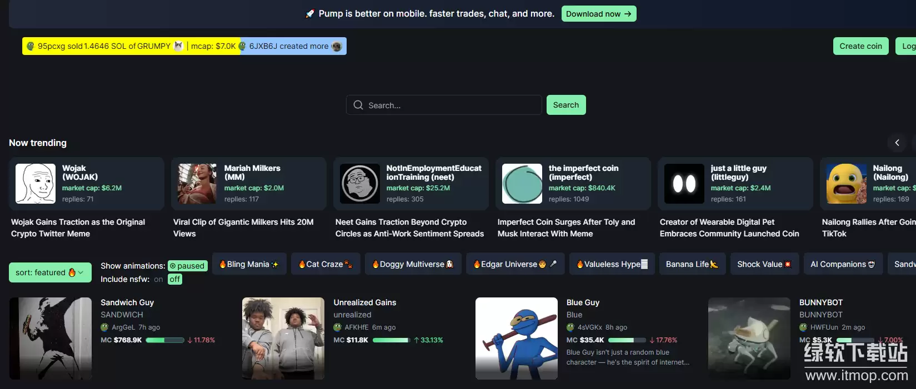Click the Download now button
Image resolution: width=916 pixels, height=389 pixels.
[x=598, y=14]
